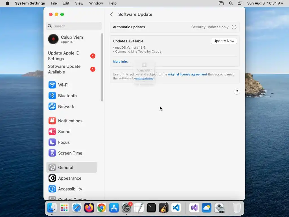Click the Automatic updates row
Image resolution: width=289 pixels, height=217 pixels.
coord(175,27)
